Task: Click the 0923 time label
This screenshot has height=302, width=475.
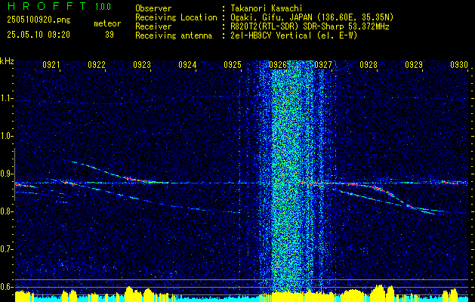Action: 142,64
